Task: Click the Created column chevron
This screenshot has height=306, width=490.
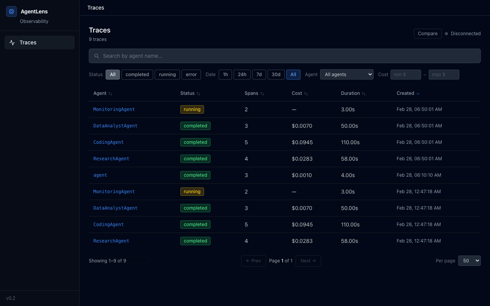Action: pyautogui.click(x=418, y=93)
